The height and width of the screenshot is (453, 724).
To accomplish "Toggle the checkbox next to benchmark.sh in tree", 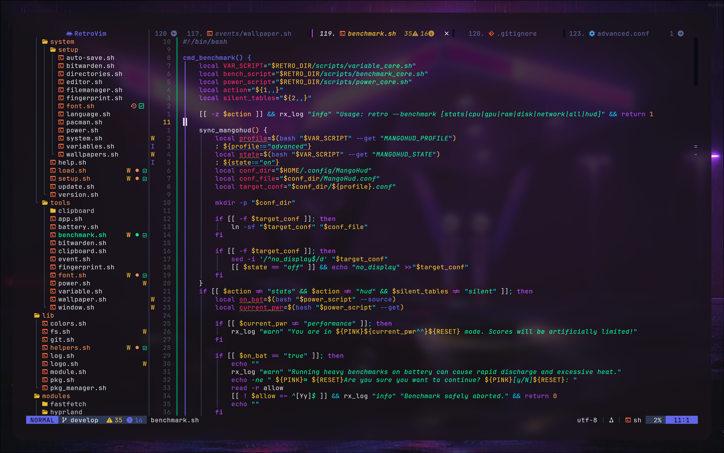I will (x=145, y=235).
